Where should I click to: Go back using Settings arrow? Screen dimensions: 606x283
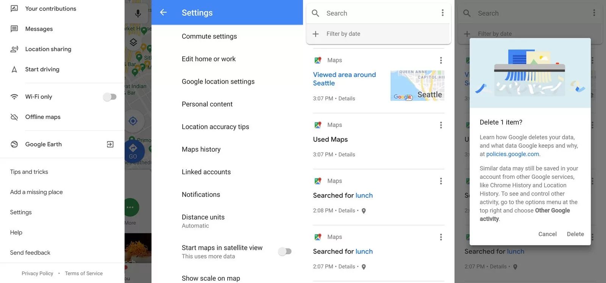[163, 13]
